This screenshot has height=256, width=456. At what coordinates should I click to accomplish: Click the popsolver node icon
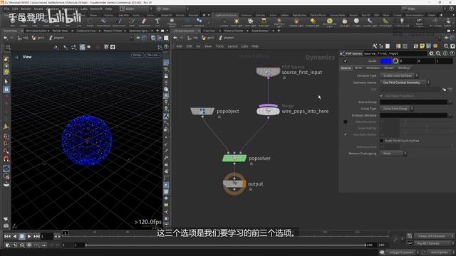click(234, 158)
